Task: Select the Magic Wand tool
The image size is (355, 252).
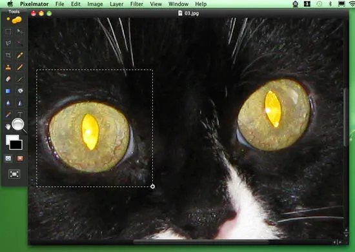Action: 20,43
